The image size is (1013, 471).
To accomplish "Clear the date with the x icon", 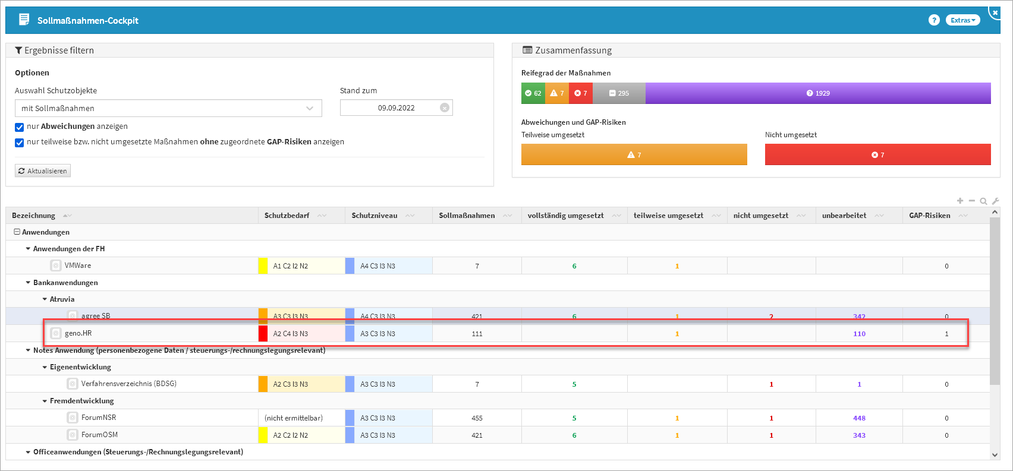I will [x=444, y=108].
